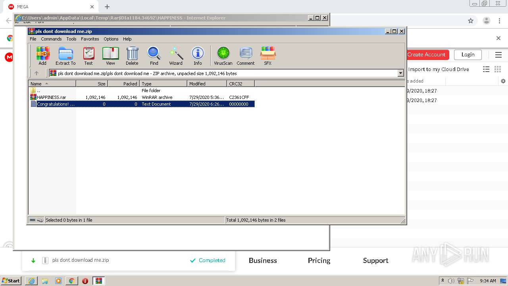This screenshot has height=286, width=508.
Task: Select the MEGA browser tab
Action: pyautogui.click(x=52, y=7)
